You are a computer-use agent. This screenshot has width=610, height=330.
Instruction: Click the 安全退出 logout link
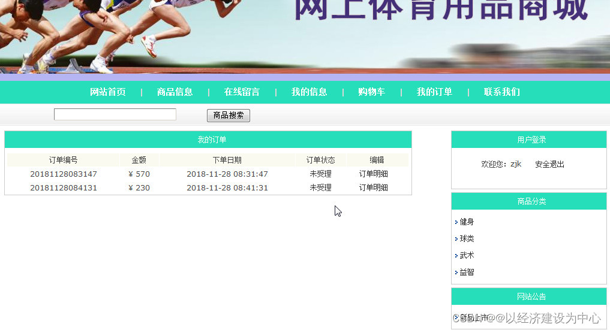549,164
